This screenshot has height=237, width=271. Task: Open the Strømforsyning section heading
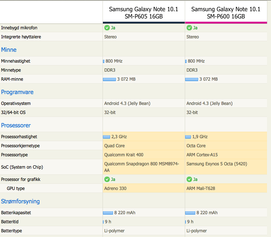(20, 201)
